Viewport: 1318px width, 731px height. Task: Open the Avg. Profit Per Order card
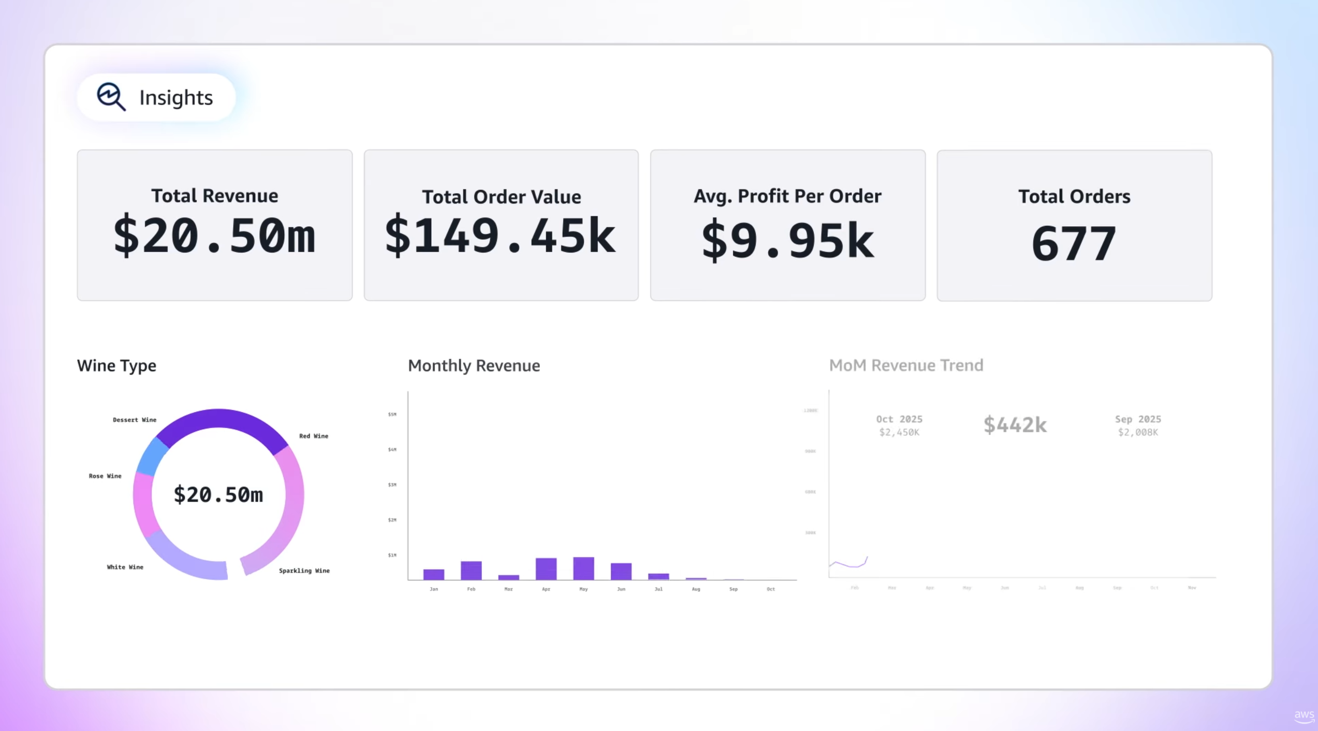point(787,225)
